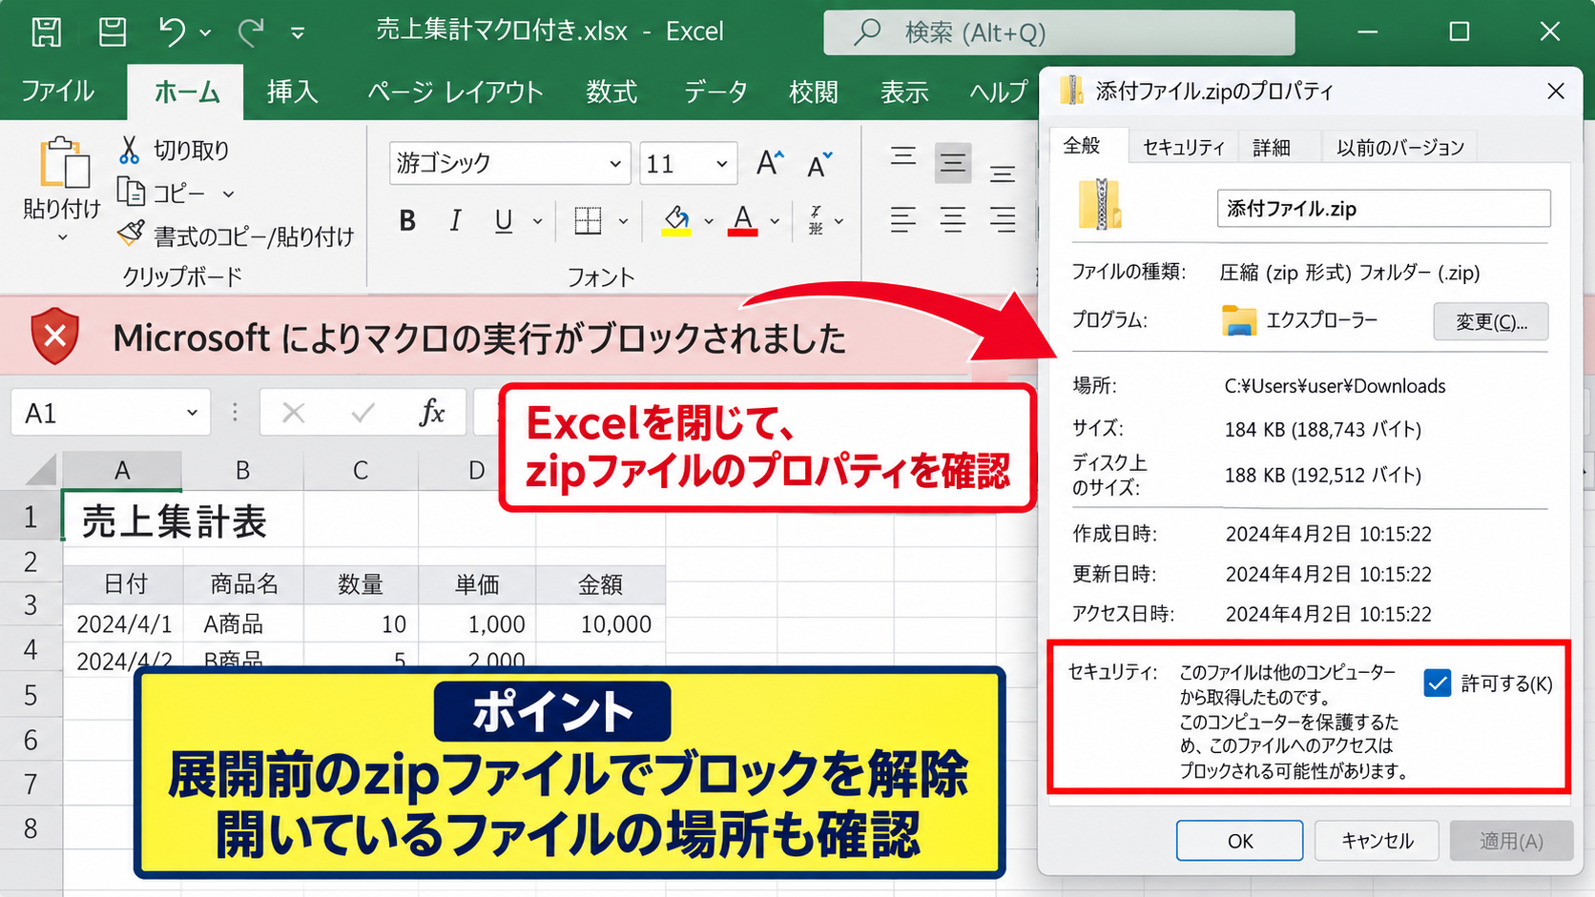
Task: Switch to セキュリティ tab in properties dialog
Action: coord(1183,147)
